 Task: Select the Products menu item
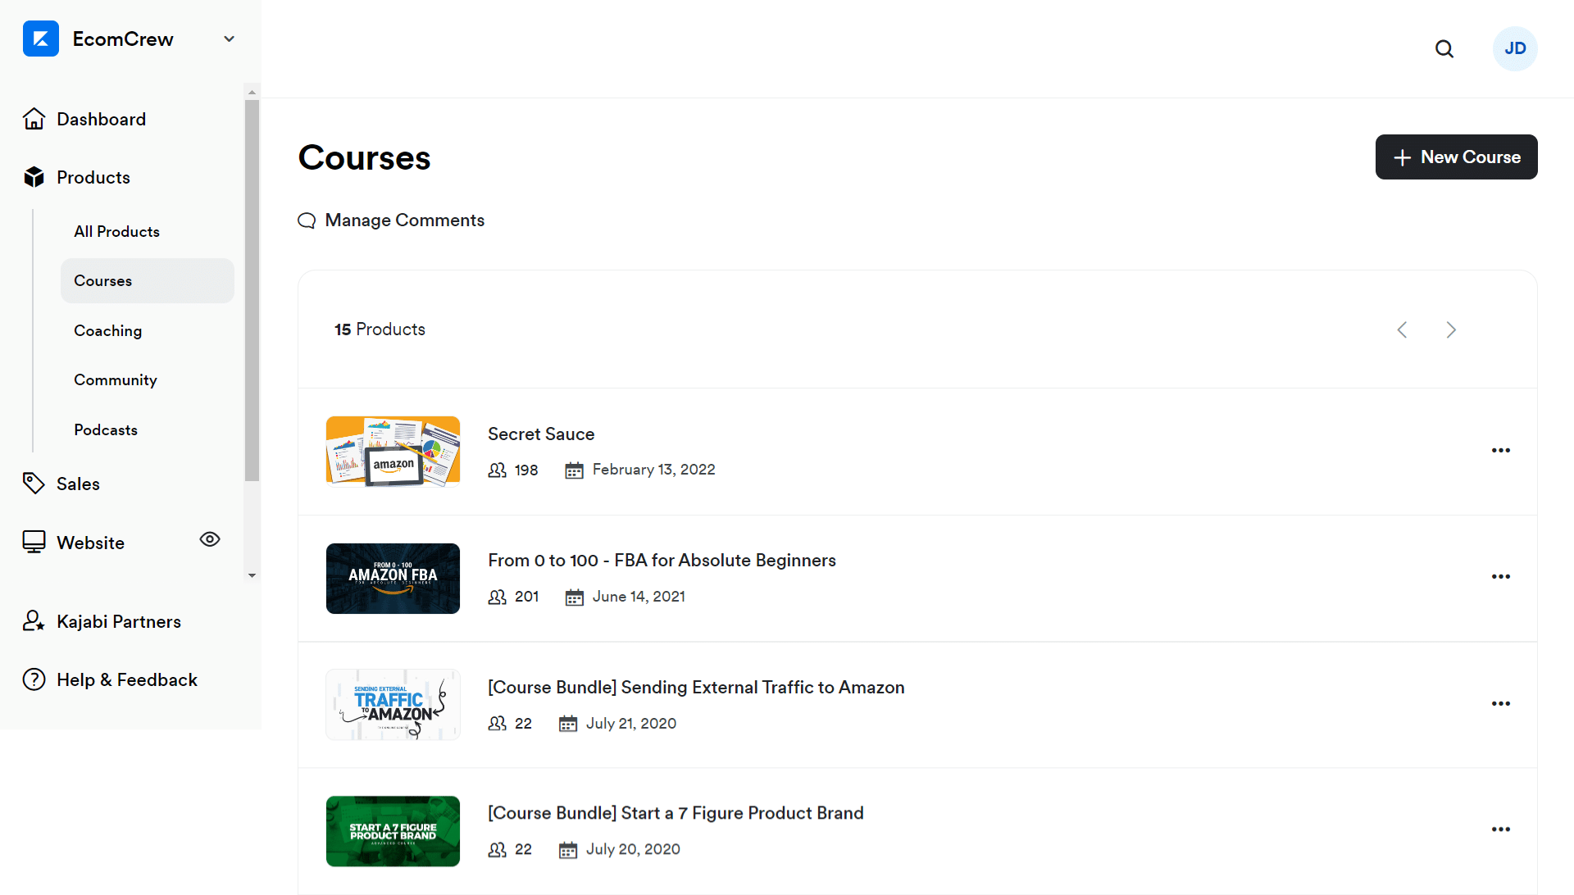[x=93, y=177]
